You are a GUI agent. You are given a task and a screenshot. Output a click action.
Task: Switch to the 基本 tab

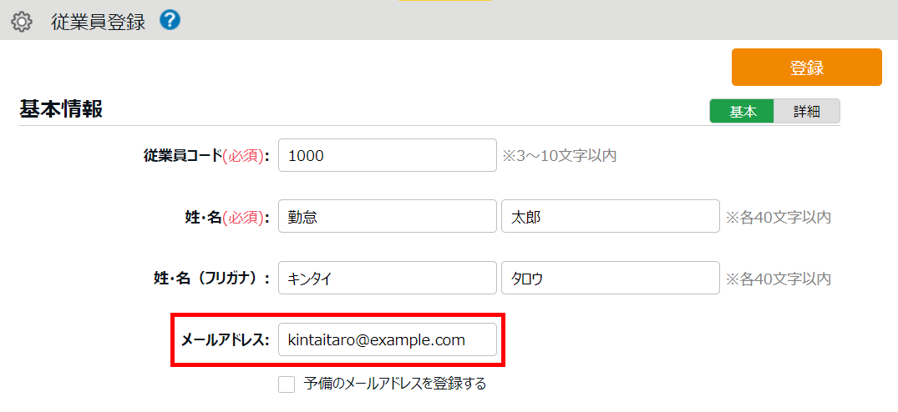pyautogui.click(x=742, y=112)
